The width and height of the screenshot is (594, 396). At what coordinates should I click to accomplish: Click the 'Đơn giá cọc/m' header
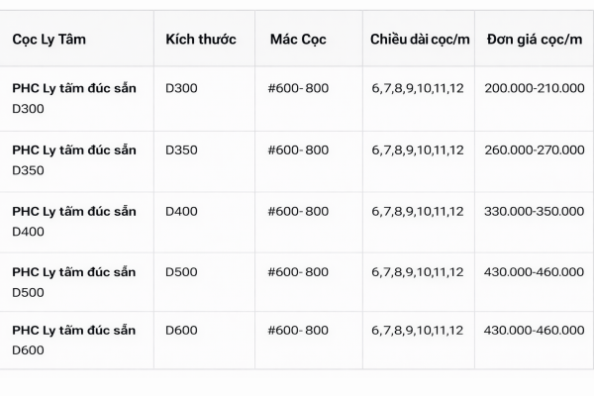[x=535, y=40]
